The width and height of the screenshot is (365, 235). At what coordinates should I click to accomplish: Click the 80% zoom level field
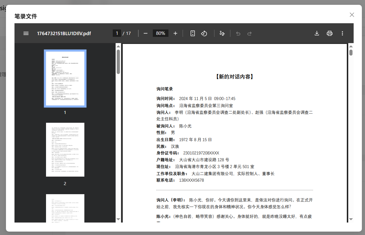click(x=160, y=33)
